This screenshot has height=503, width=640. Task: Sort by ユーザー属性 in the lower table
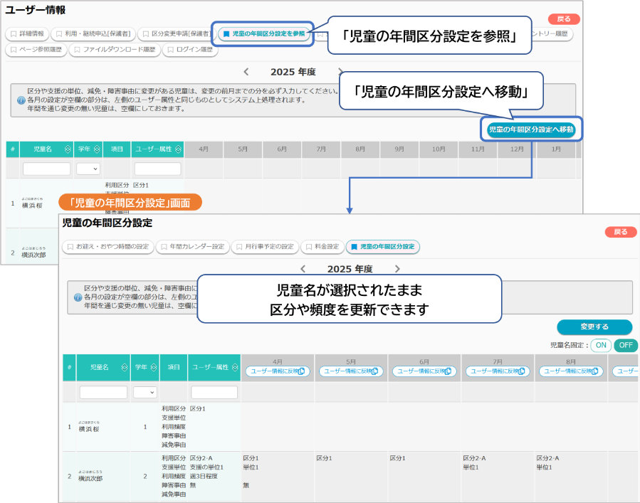click(x=234, y=367)
